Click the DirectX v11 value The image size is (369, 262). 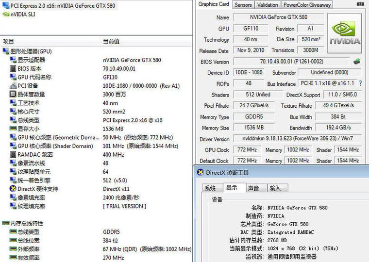pos(116,189)
